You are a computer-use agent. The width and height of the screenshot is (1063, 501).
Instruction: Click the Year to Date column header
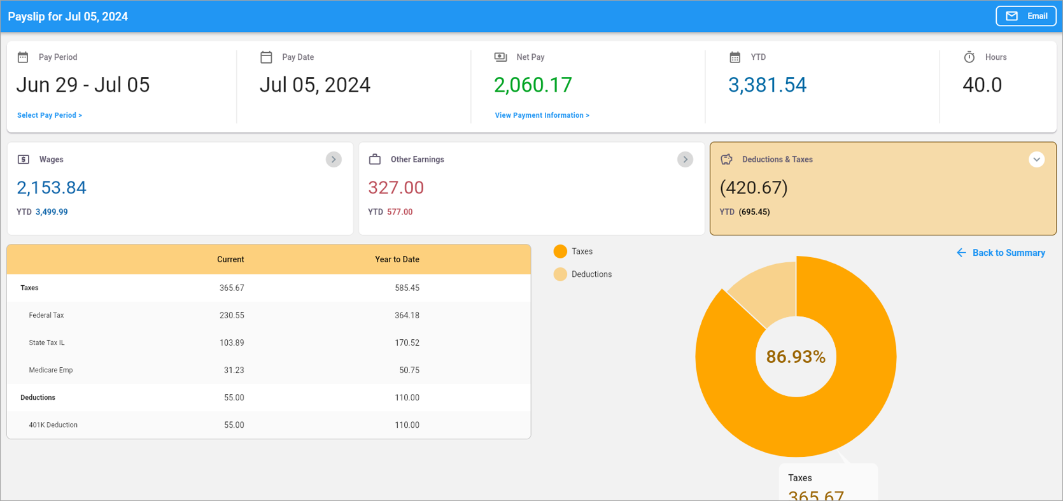click(x=397, y=260)
